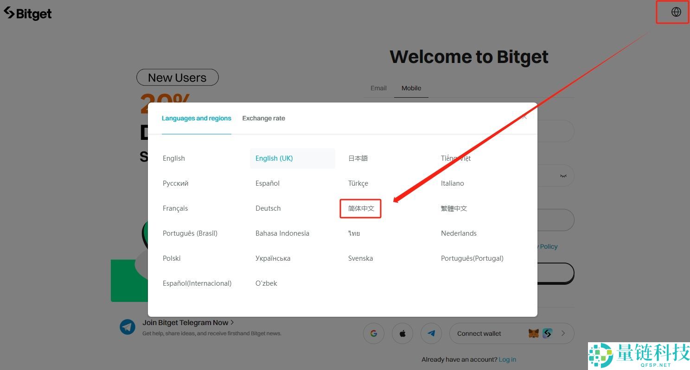Sign up with Google icon
690x370 pixels.
pos(374,333)
